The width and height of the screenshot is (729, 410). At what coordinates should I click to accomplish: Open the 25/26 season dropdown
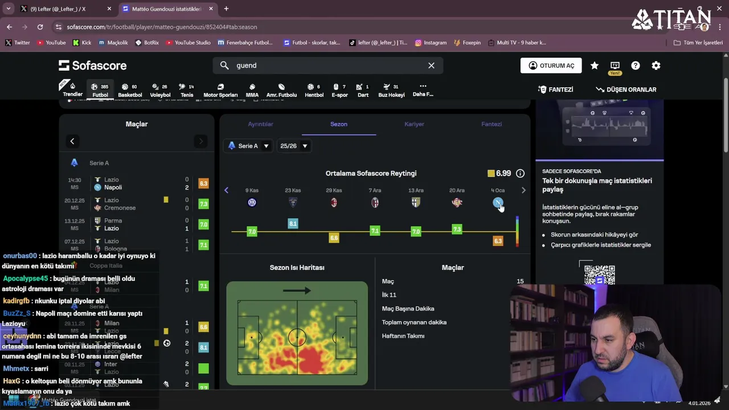(x=294, y=146)
